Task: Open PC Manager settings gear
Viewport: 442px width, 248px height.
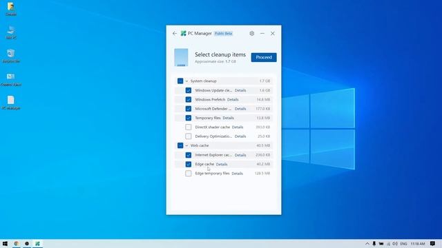Action: click(x=251, y=34)
